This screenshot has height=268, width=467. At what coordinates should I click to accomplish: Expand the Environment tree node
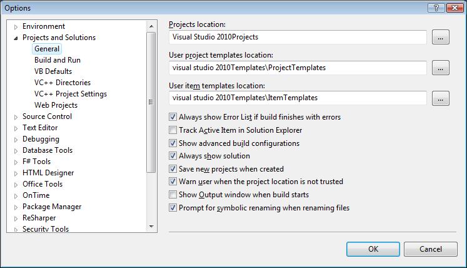16,26
